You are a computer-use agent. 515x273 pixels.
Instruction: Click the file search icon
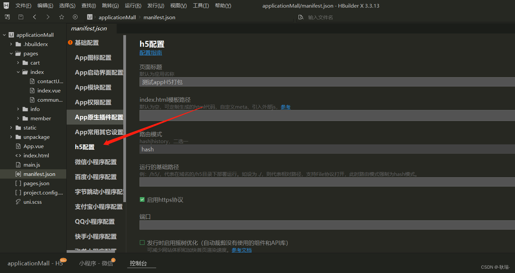(301, 17)
